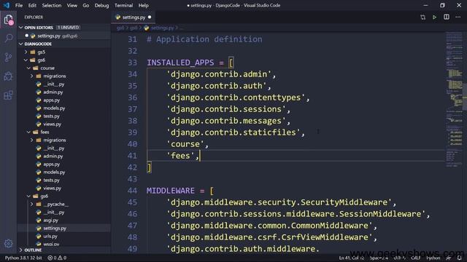Viewport: 467px width, 262px height.
Task: Click the unsaved dot on settings.py tab
Action: tap(150, 17)
